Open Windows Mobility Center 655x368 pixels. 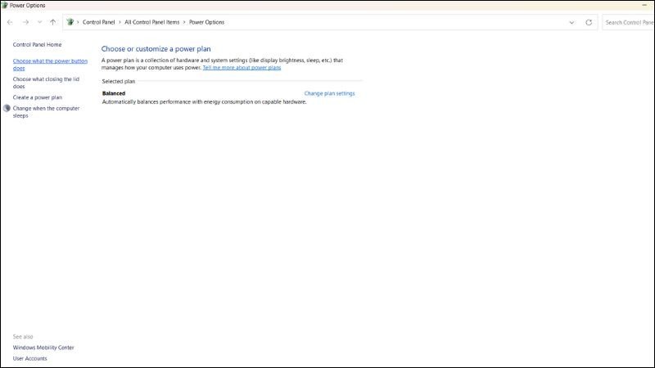click(43, 348)
